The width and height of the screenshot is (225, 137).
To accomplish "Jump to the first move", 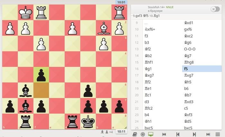I will (164, 134).
